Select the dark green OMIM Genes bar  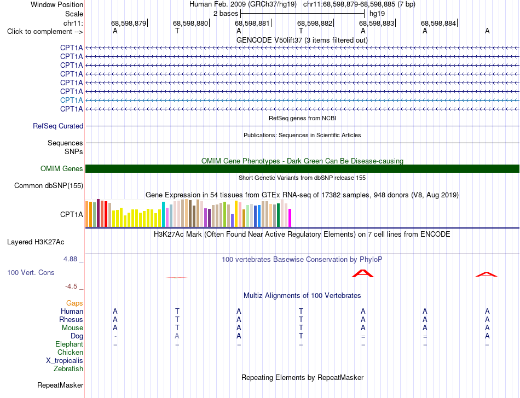point(303,168)
